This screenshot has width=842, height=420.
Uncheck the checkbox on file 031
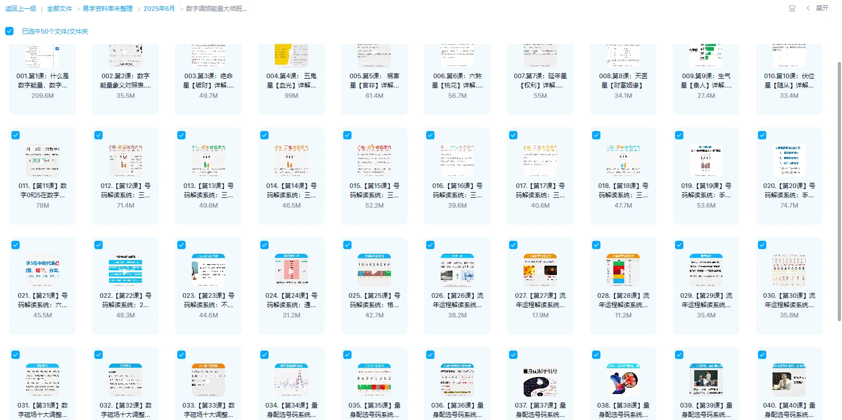[x=16, y=355]
